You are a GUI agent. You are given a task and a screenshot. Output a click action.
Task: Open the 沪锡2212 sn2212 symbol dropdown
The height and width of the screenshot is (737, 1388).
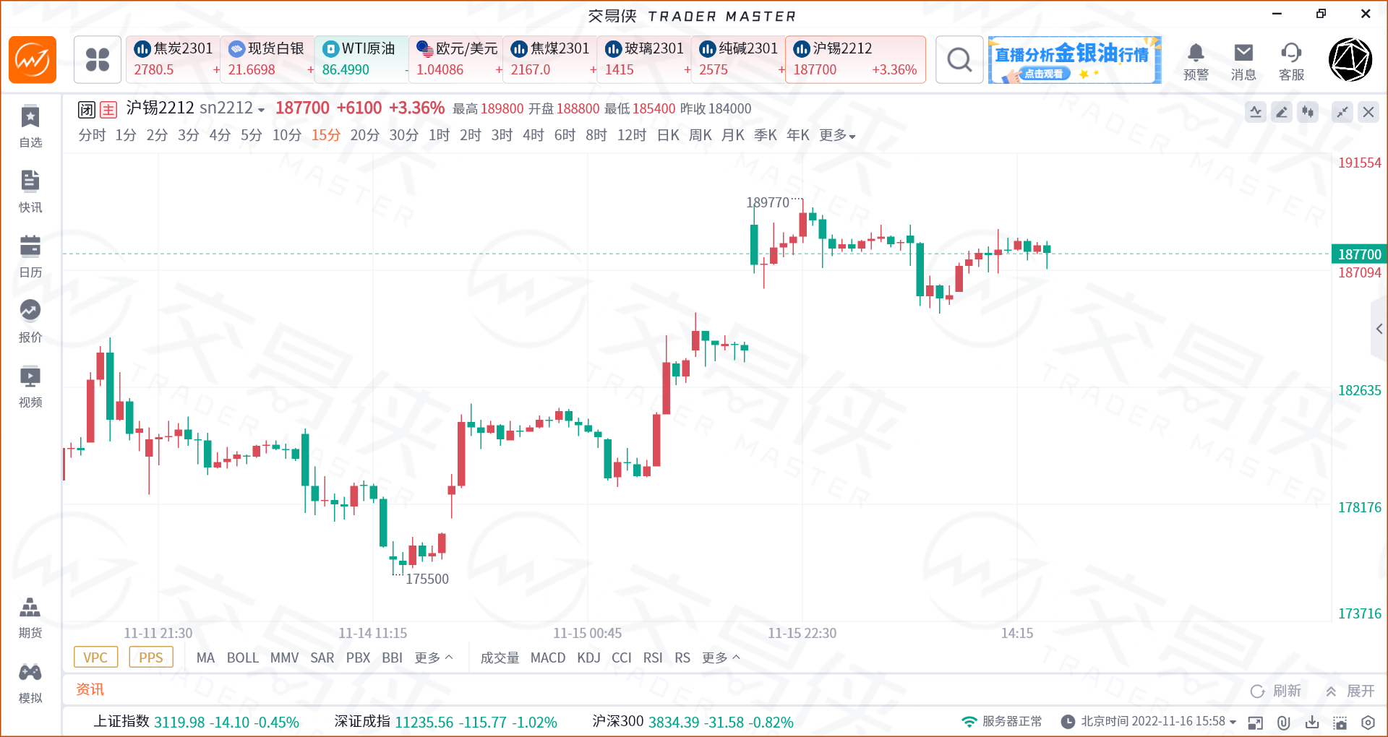tap(196, 108)
